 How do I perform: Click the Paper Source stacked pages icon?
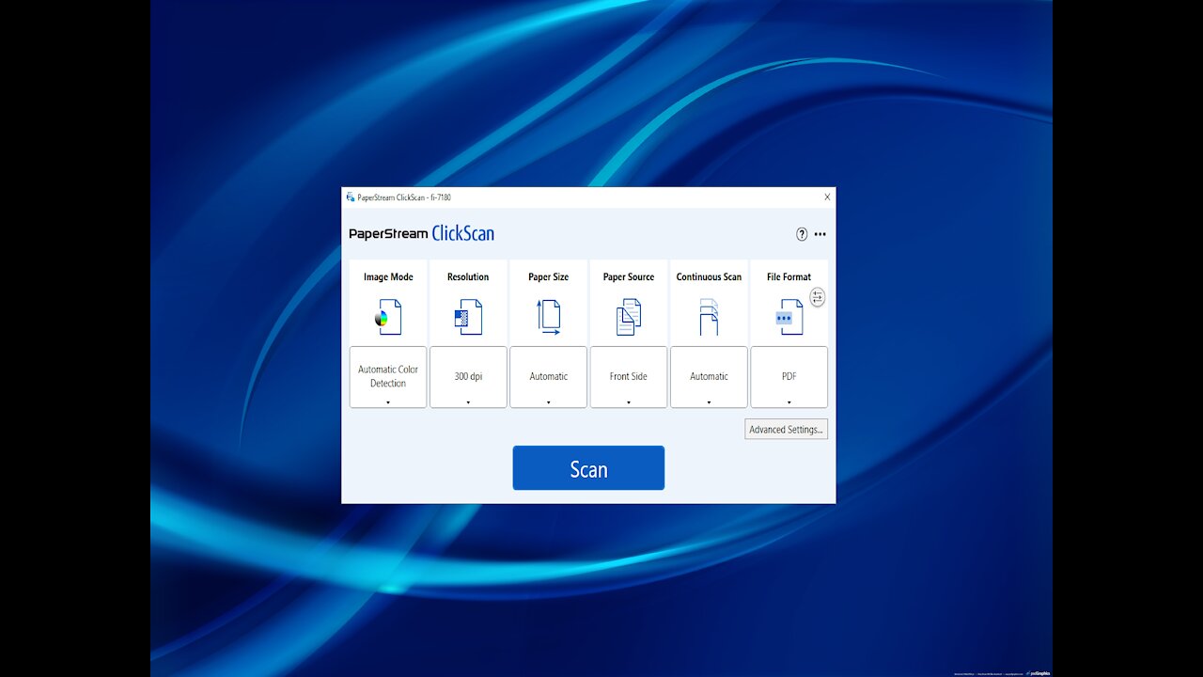point(629,318)
